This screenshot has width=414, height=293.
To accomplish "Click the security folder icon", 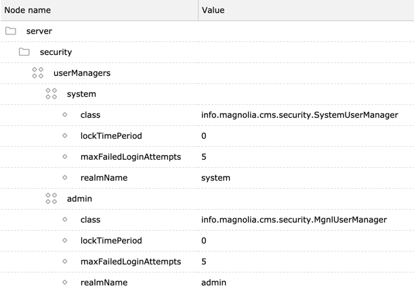I will pos(24,52).
